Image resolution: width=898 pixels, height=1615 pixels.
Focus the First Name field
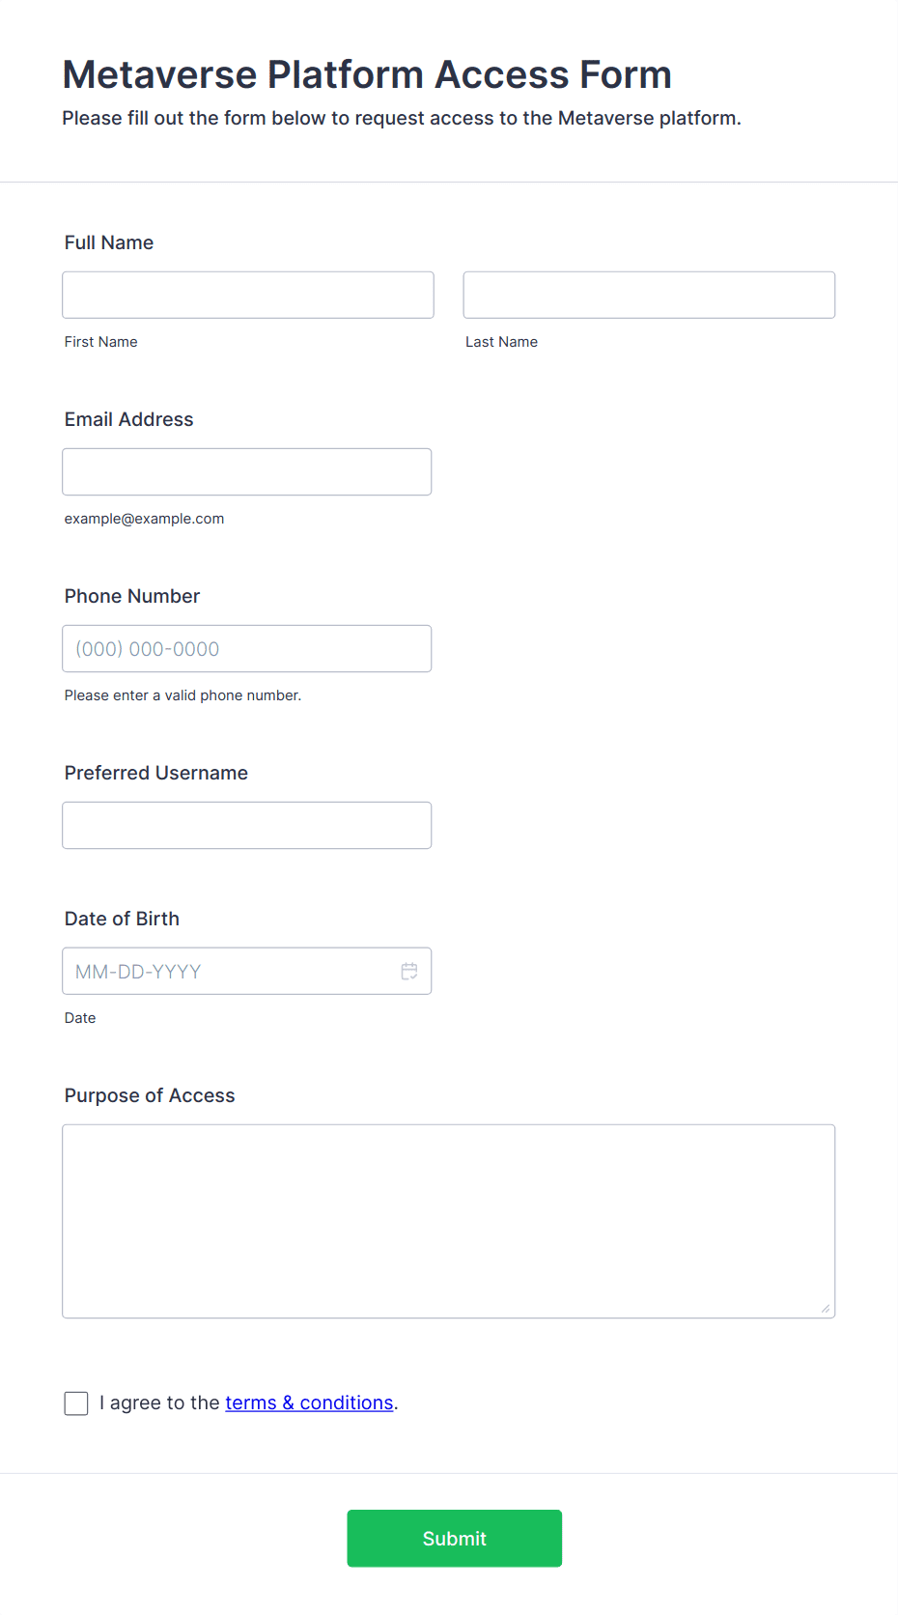coord(248,295)
